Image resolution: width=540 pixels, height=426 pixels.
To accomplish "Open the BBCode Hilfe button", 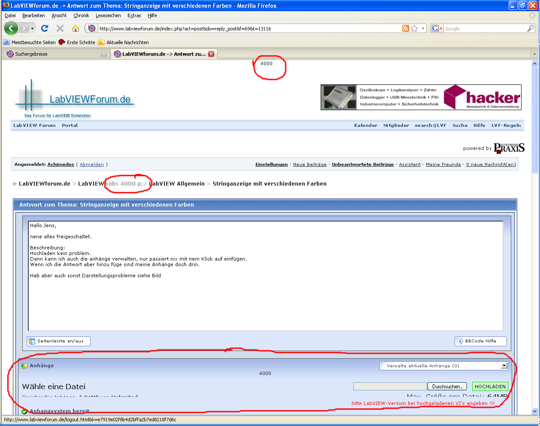I will [x=481, y=341].
